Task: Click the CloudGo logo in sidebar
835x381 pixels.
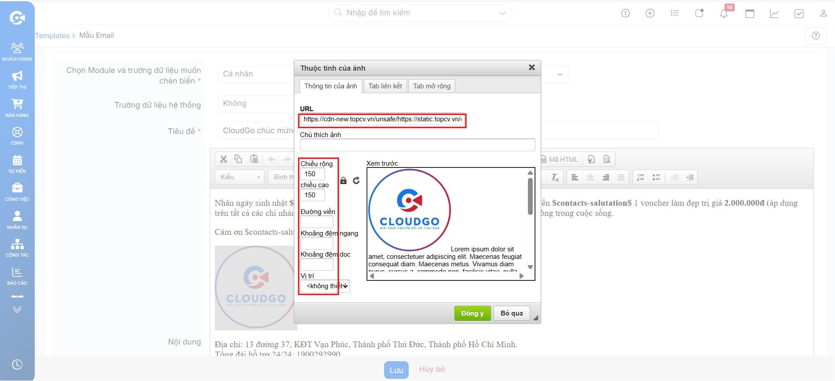Action: [x=17, y=18]
